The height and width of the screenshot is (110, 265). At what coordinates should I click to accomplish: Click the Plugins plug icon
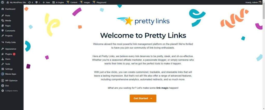point(3,54)
